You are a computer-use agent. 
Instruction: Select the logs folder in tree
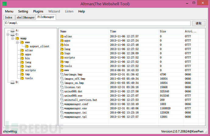coord(28,66)
